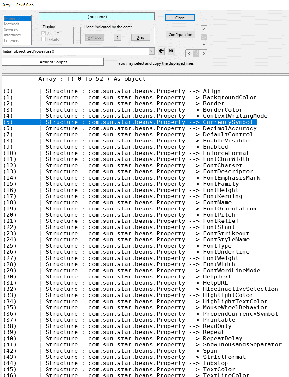Image resolution: width=289 pixels, height=377 pixels.
Task: Click the back arrow navigation icon
Action: pos(161,51)
